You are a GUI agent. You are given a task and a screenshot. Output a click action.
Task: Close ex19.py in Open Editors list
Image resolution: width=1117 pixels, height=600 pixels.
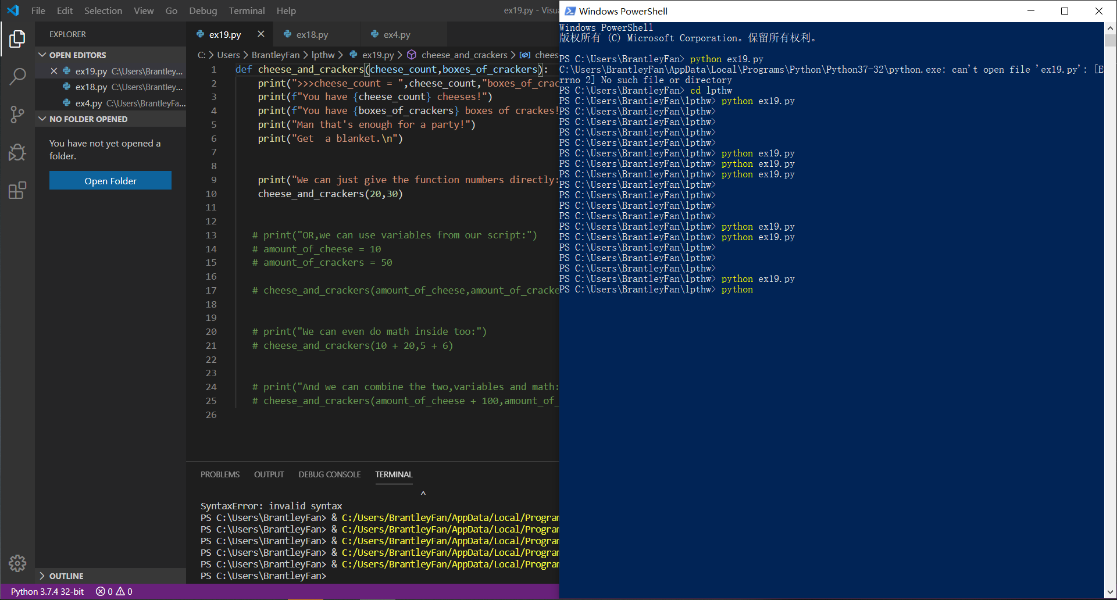tap(54, 71)
